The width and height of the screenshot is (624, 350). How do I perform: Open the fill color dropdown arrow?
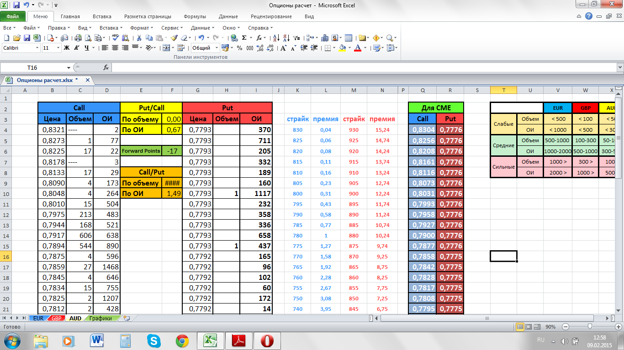349,48
